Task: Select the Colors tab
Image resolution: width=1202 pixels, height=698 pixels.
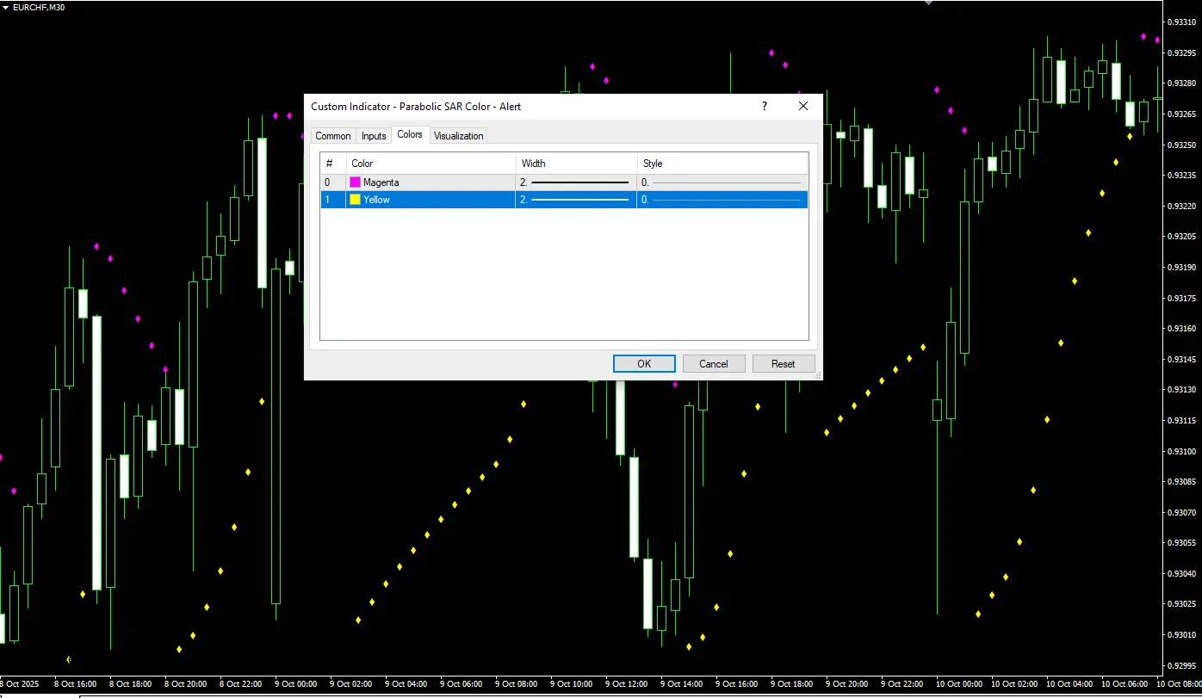Action: coord(410,135)
